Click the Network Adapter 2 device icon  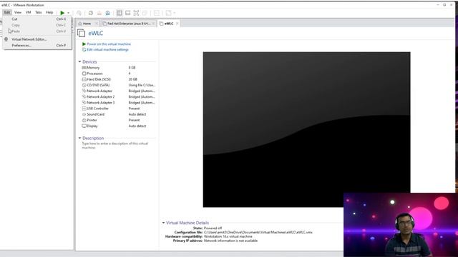coord(84,97)
